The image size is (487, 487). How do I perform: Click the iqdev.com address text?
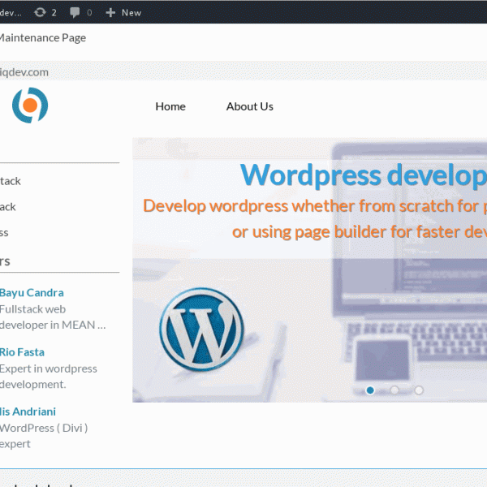(24, 72)
